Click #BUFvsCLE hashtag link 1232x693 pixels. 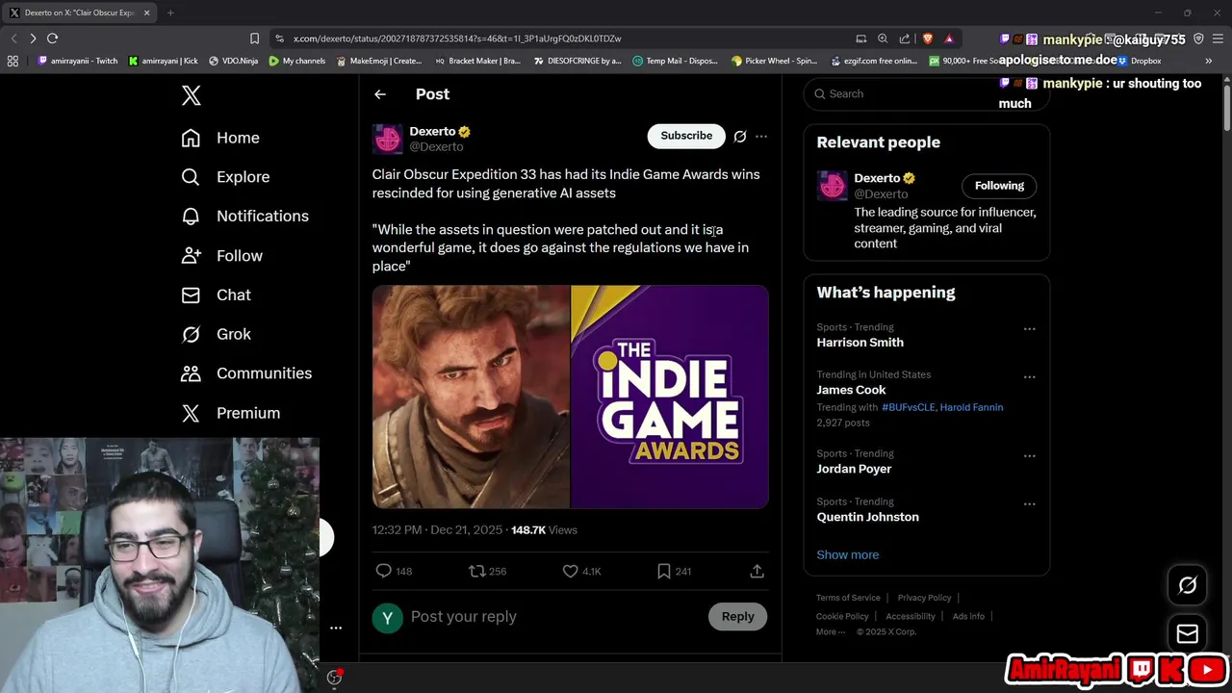coord(908,407)
